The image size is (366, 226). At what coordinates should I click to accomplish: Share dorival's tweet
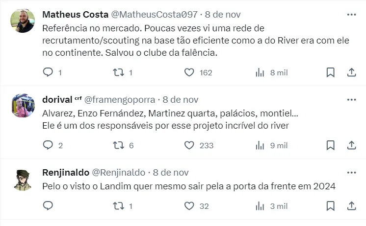click(x=351, y=145)
